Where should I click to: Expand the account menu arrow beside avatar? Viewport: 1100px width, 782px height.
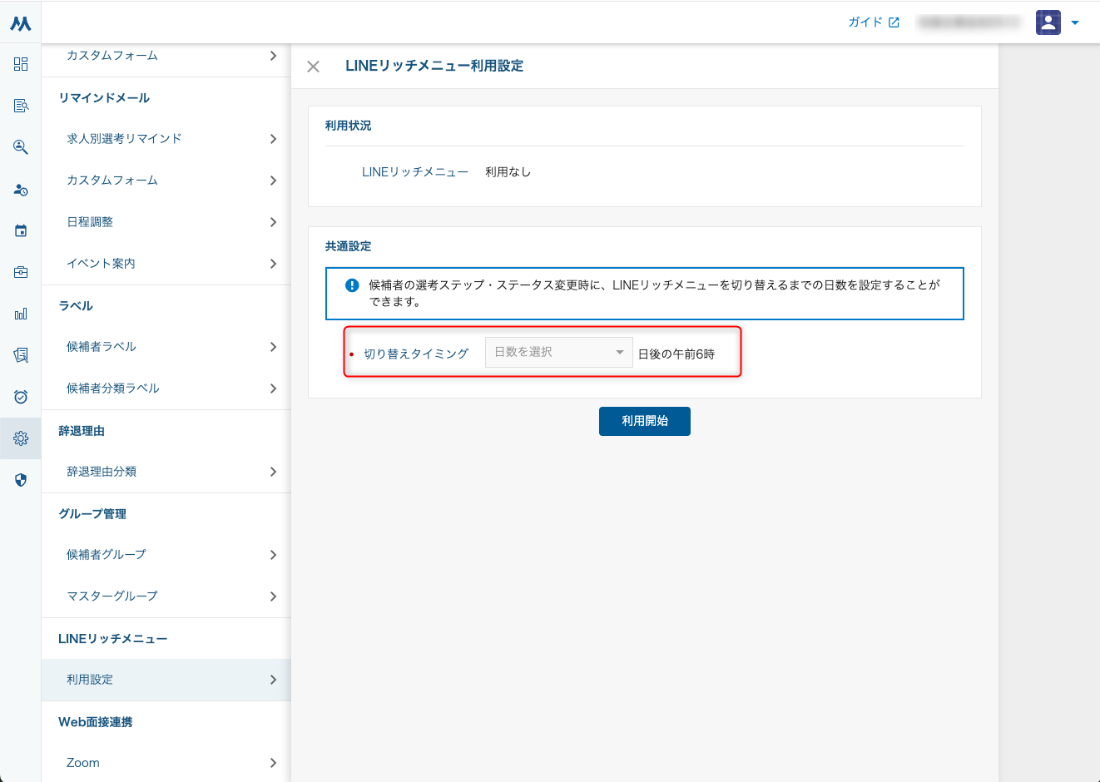(x=1075, y=23)
